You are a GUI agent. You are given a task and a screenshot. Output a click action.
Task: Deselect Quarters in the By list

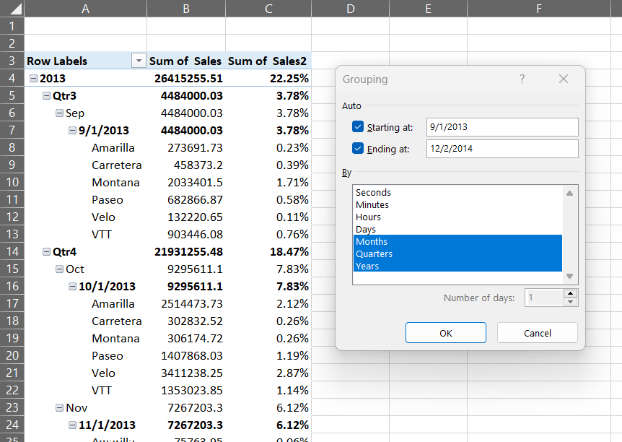point(374,254)
